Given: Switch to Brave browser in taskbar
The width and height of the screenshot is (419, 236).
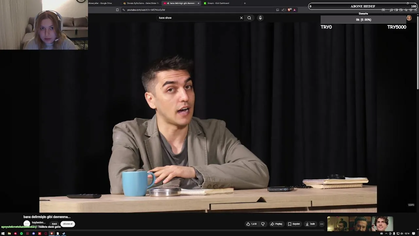Looking at the screenshot, I should tap(51, 234).
